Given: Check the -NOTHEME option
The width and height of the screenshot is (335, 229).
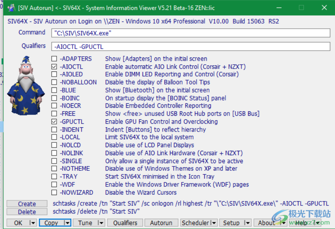Looking at the screenshot, I should click(54, 169).
